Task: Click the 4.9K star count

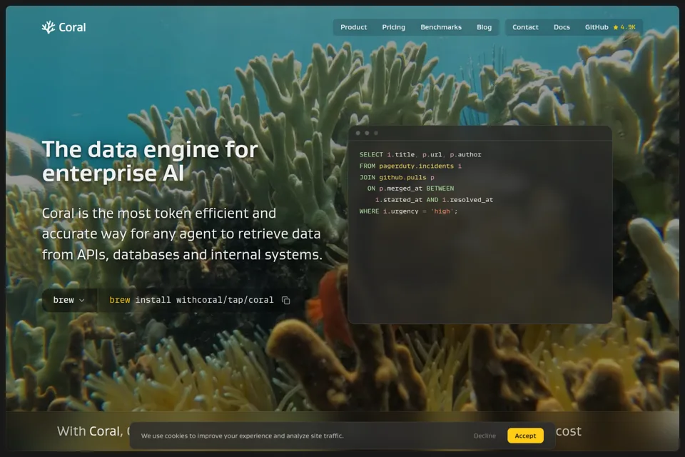Action: click(x=628, y=27)
